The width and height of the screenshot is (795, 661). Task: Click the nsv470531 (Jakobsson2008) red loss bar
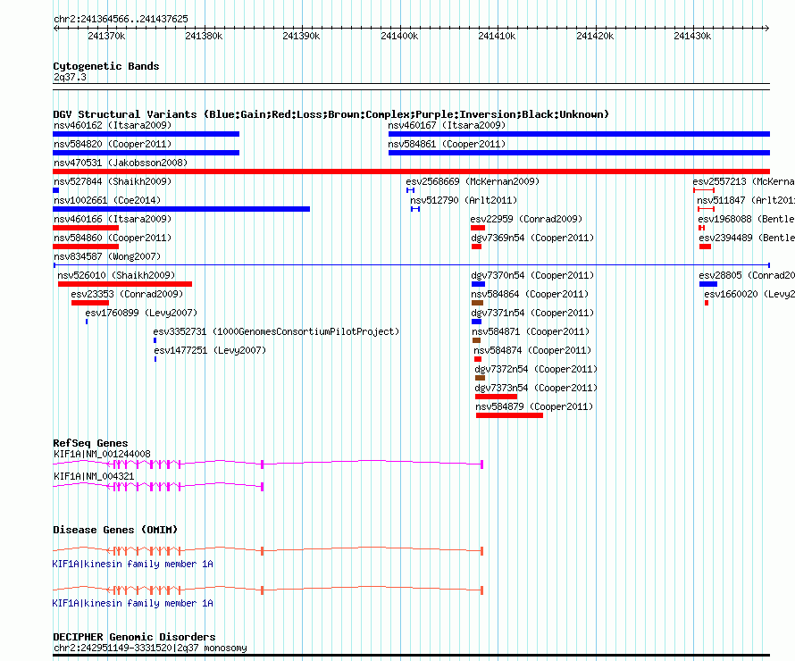pyautogui.click(x=411, y=172)
